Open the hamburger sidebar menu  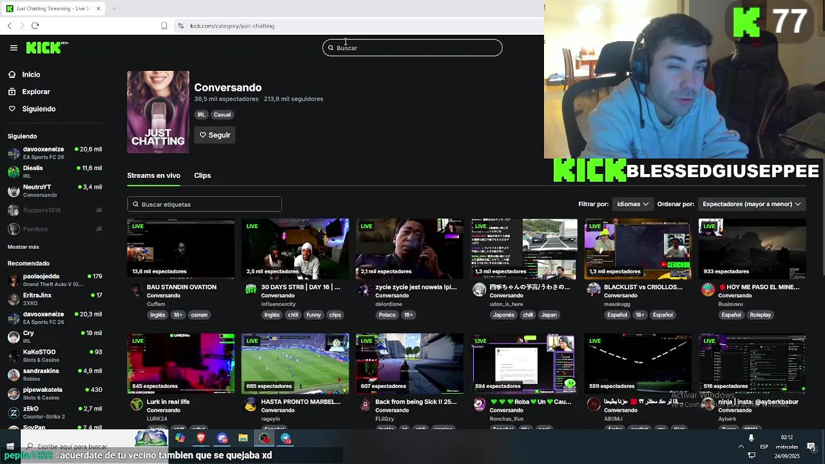pos(14,48)
